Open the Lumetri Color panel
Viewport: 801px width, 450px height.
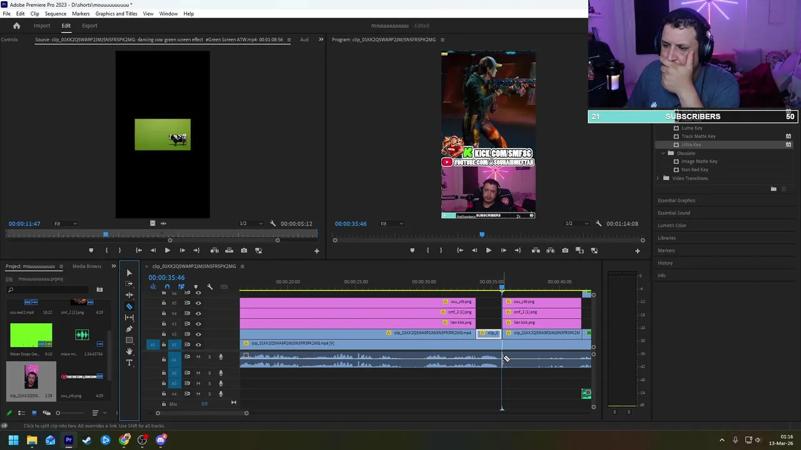tap(672, 226)
